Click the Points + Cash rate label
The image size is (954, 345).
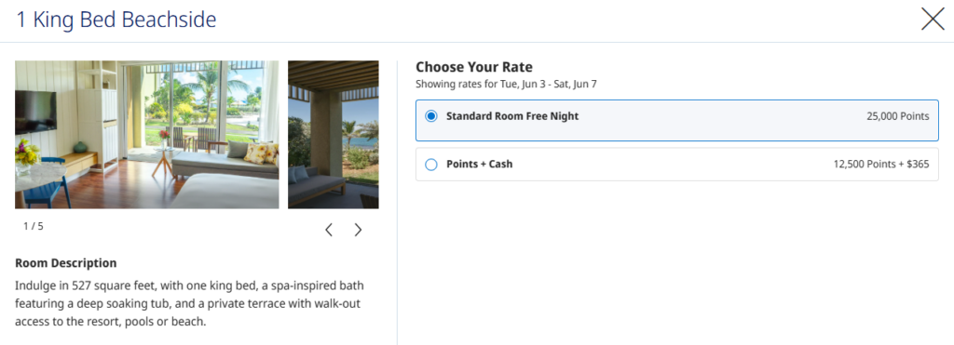click(480, 164)
